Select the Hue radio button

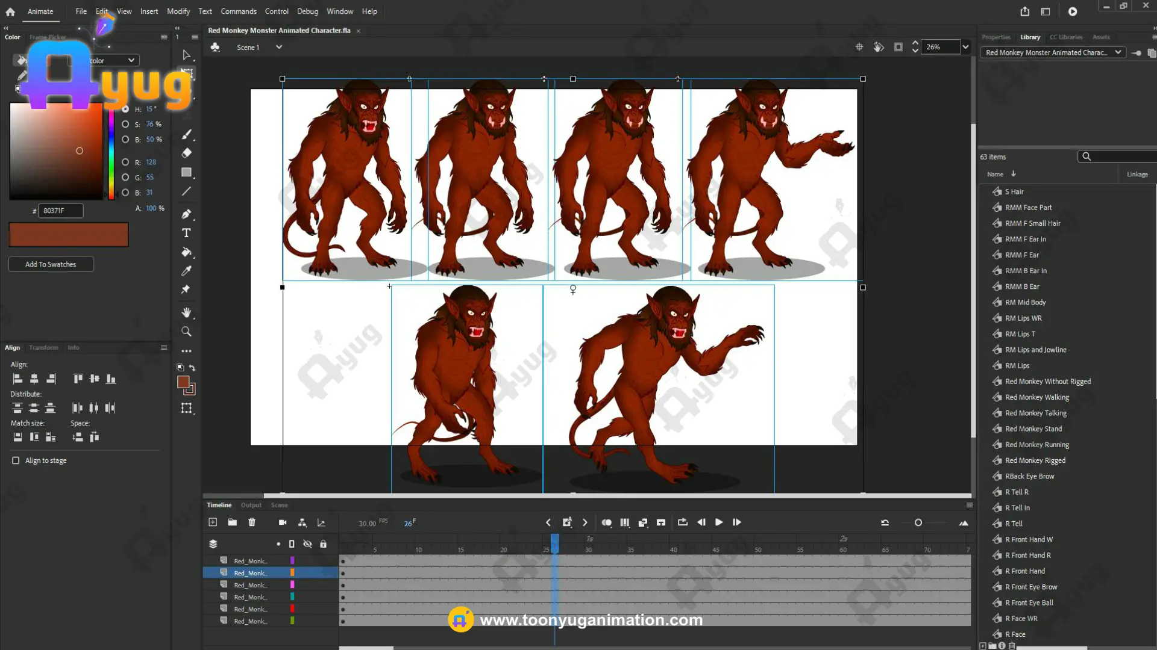pyautogui.click(x=125, y=109)
